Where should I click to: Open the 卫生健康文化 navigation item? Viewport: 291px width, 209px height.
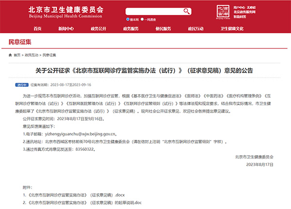click(232, 29)
